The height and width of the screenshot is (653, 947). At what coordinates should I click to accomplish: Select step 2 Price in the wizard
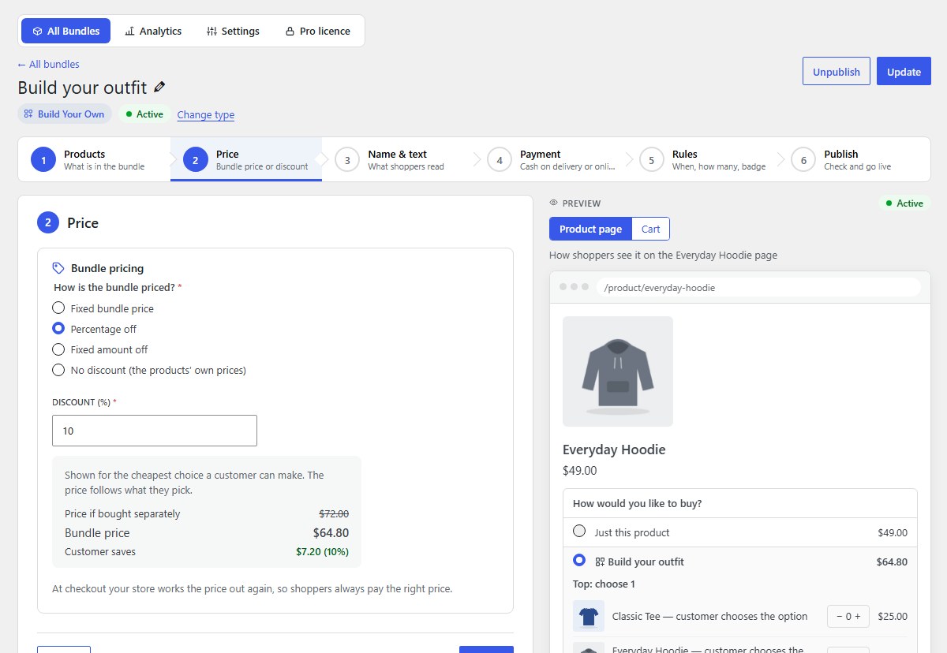pos(246,160)
